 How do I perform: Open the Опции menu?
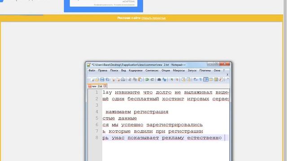pyautogui.click(x=165, y=71)
